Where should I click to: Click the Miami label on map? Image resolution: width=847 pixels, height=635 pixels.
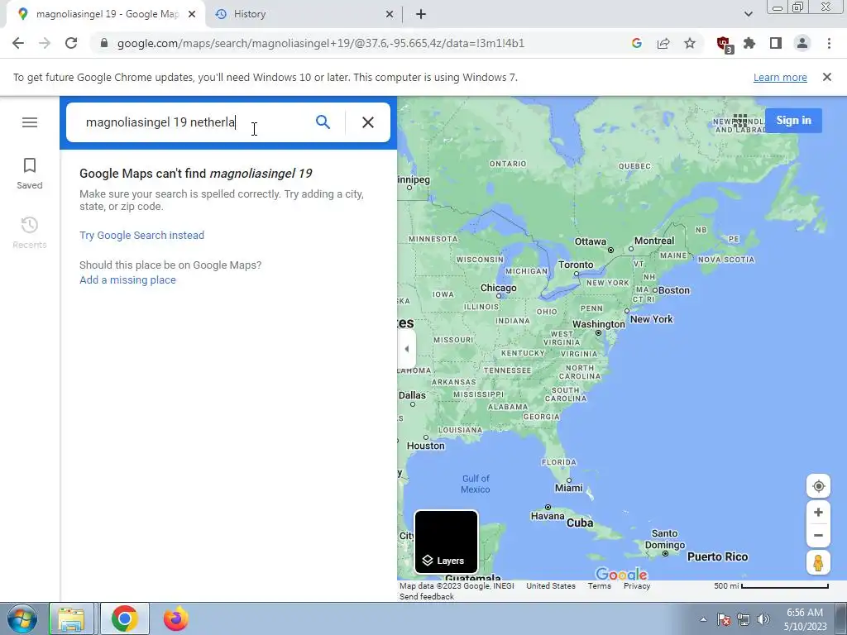569,488
